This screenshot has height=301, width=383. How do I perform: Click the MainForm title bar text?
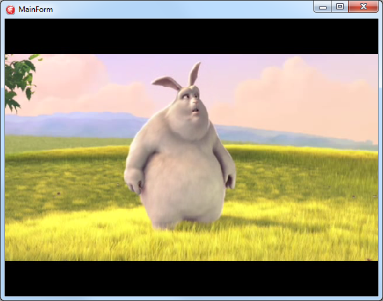pyautogui.click(x=35, y=10)
